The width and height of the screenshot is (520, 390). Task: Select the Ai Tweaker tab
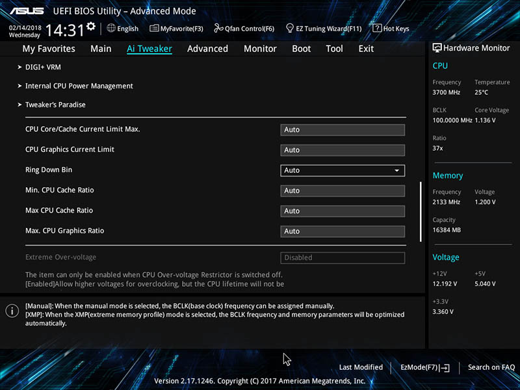(149, 49)
